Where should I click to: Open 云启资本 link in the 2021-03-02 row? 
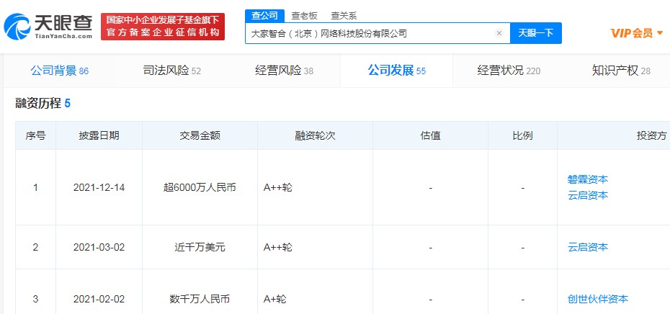pyautogui.click(x=588, y=247)
